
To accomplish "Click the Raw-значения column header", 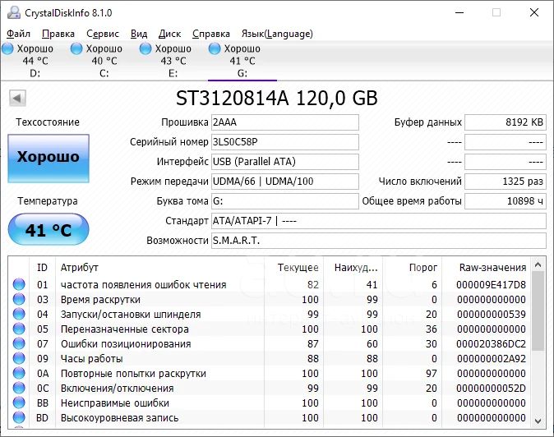I will click(486, 268).
